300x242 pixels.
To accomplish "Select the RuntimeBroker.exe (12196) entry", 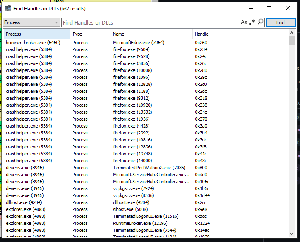I will (140, 223).
